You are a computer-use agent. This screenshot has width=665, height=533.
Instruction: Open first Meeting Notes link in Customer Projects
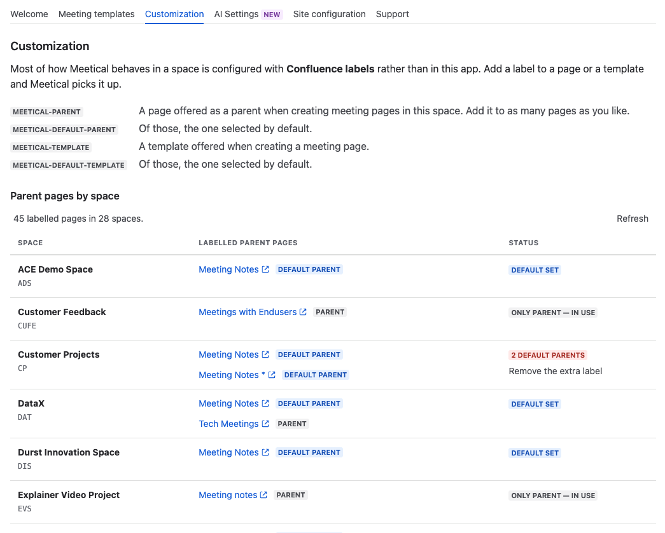click(228, 354)
